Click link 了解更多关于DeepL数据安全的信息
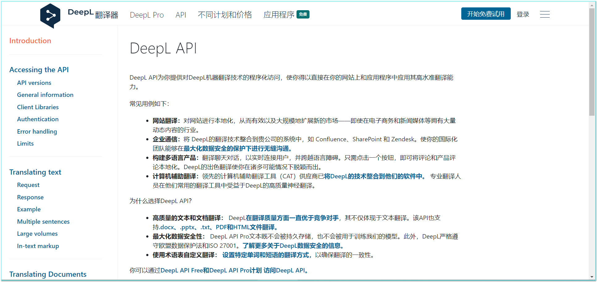 coord(293,246)
